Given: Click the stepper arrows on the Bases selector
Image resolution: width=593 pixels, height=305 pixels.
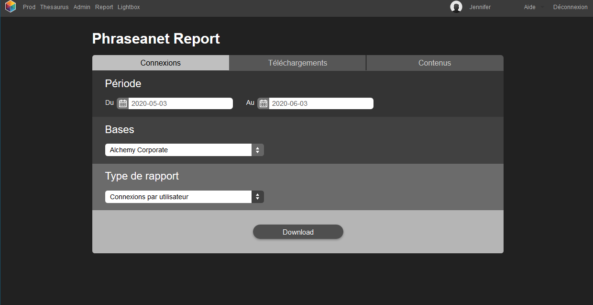Looking at the screenshot, I should 258,149.
